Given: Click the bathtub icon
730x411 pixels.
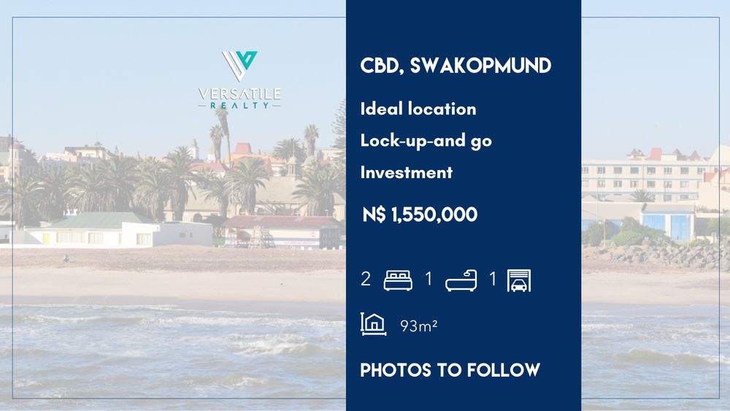Looking at the screenshot, I should click(461, 280).
